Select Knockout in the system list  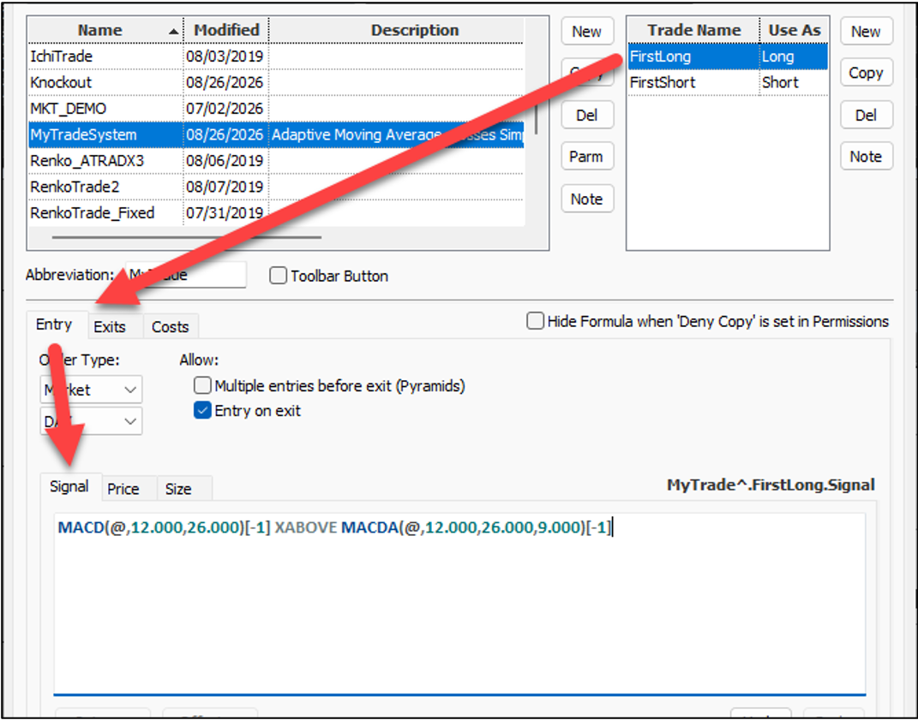(x=275, y=82)
